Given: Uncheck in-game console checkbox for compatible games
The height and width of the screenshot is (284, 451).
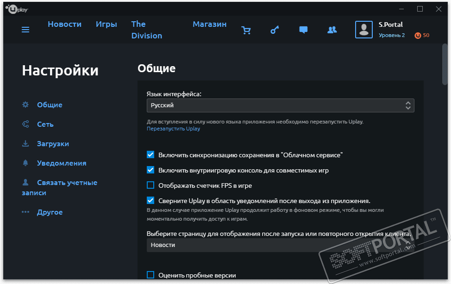Looking at the screenshot, I should (x=150, y=170).
